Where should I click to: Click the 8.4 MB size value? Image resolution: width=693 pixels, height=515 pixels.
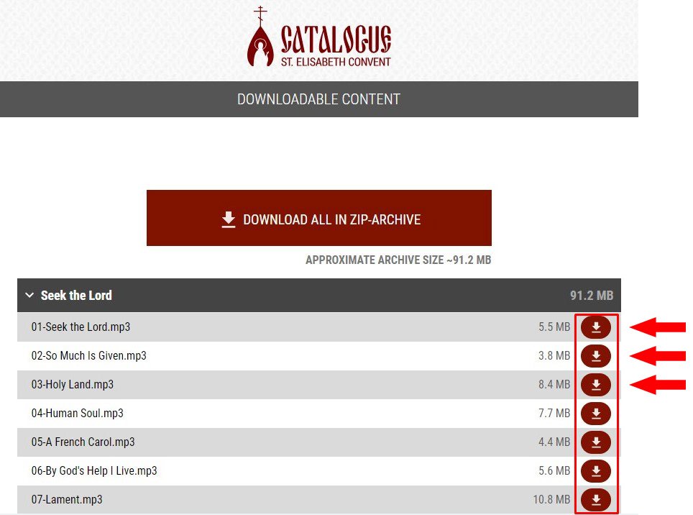click(554, 384)
